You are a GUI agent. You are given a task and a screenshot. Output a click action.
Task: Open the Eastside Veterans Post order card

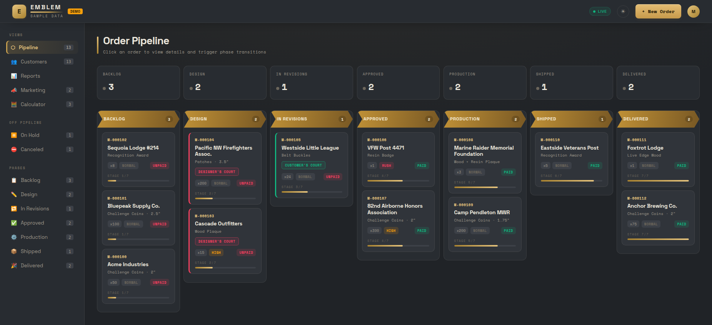coord(572,160)
